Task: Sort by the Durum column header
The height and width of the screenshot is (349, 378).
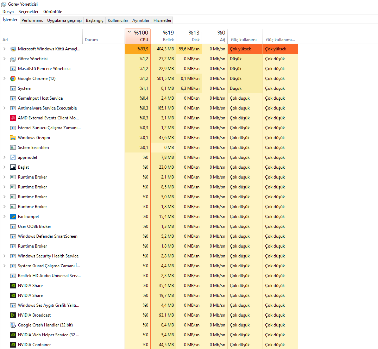Action: pos(104,36)
